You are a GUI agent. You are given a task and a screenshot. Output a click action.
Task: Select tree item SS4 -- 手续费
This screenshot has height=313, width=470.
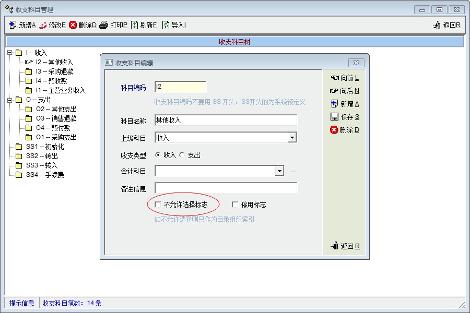point(45,175)
